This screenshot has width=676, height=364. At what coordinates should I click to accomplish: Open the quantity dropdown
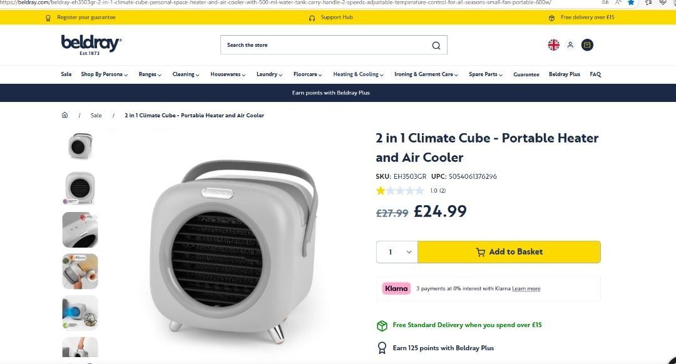pyautogui.click(x=397, y=252)
